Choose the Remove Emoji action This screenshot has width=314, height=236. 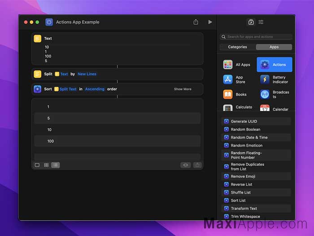(256, 176)
